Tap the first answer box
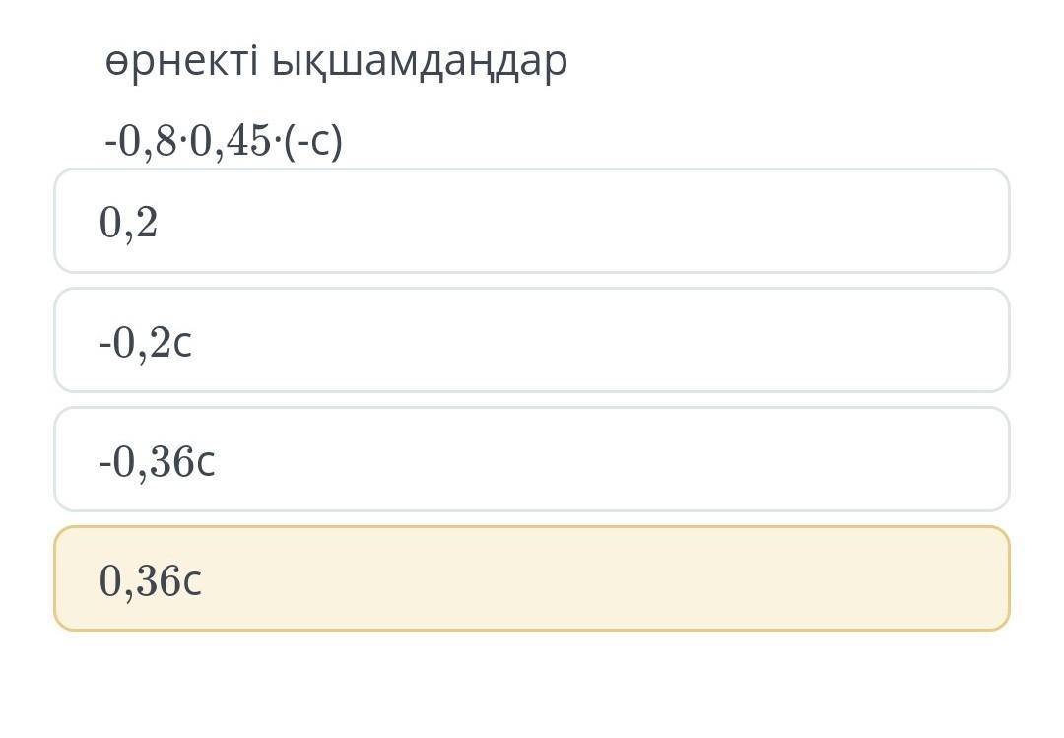 point(532,222)
